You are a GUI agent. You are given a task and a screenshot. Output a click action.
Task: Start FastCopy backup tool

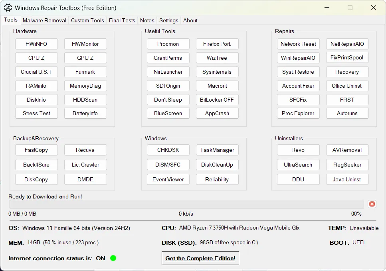coord(36,150)
